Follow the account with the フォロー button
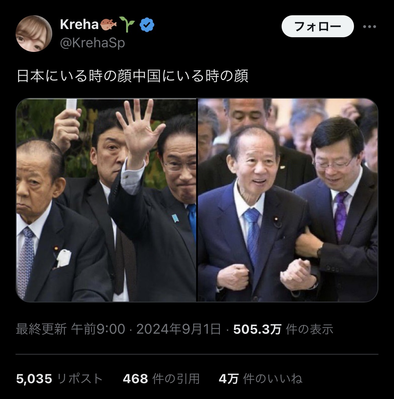This screenshot has width=394, height=399. (x=318, y=27)
